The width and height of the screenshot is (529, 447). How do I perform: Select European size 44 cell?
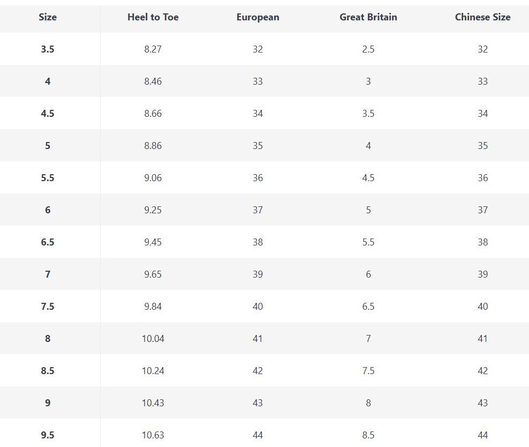coord(258,435)
